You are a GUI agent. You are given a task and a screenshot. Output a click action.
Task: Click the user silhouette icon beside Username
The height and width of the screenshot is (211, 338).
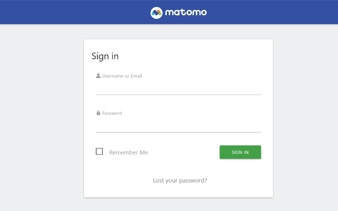tap(98, 76)
